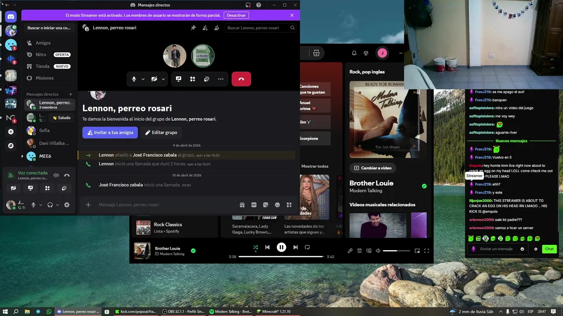Expand input device options in user panel

pos(40,205)
